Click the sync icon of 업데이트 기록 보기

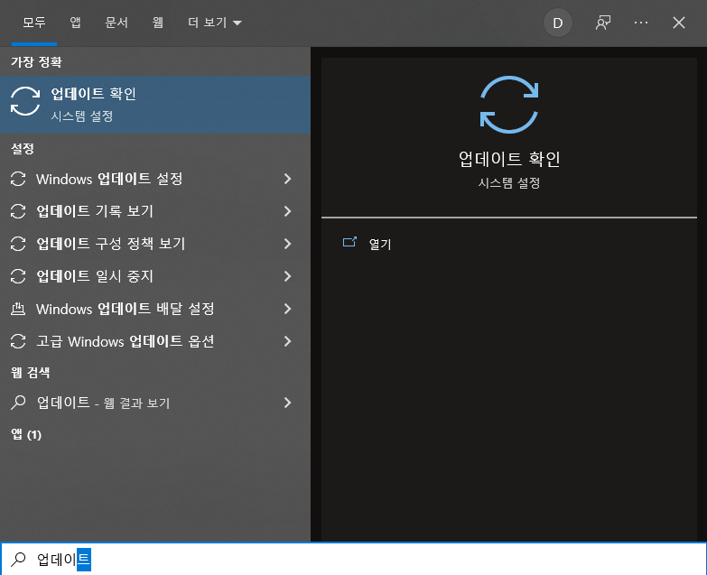click(18, 211)
